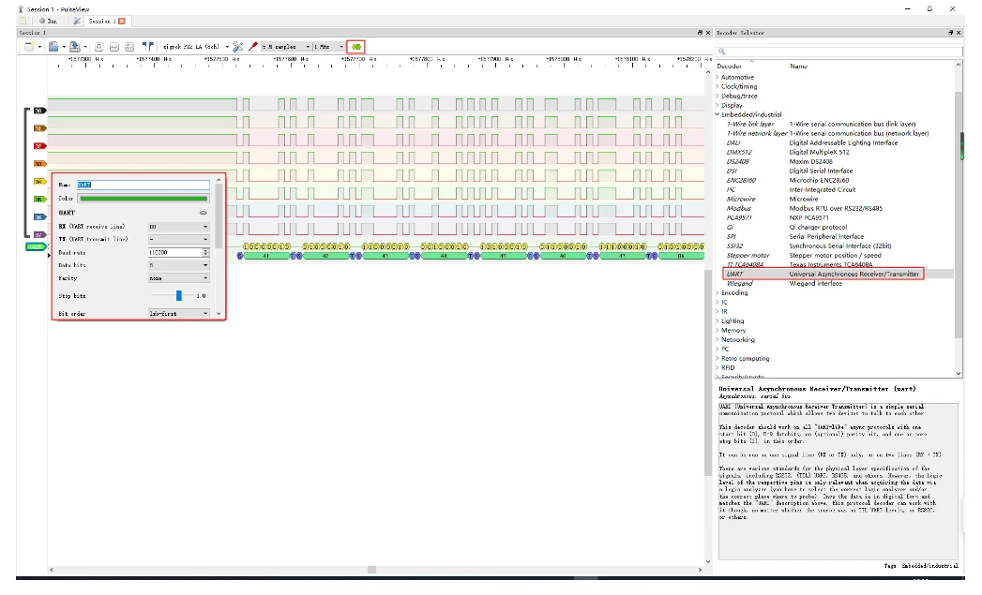Select the D0 channel label
Screen dimensions: 982x595
(39, 111)
